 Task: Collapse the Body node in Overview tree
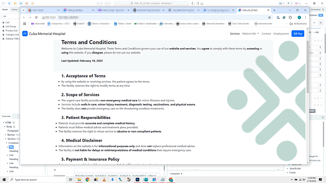pyautogui.click(x=5, y=126)
